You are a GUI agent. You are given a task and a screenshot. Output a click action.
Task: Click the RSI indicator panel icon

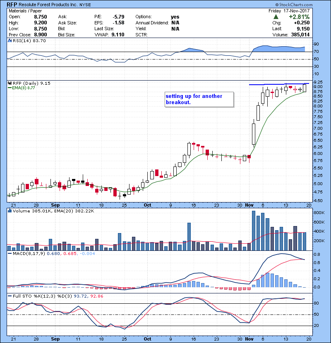[10, 40]
